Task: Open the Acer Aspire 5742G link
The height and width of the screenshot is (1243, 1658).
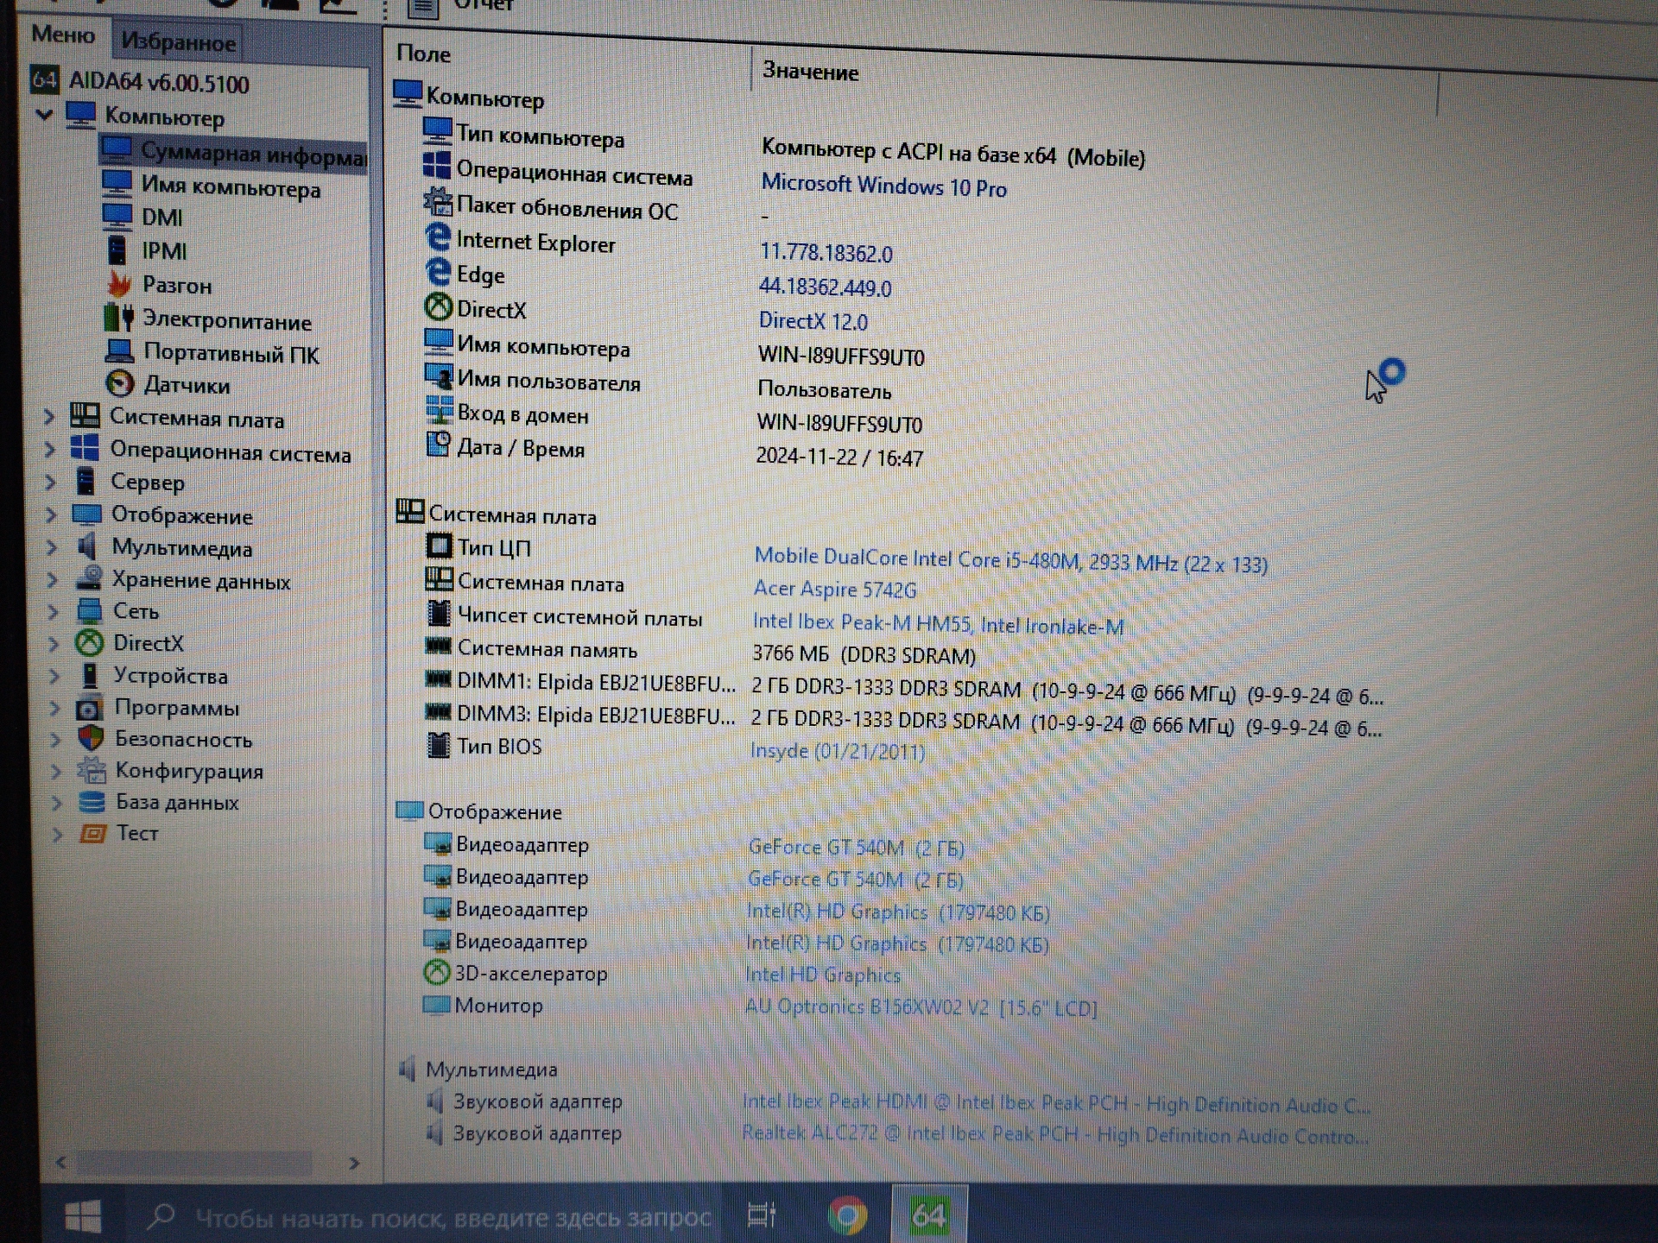Action: point(834,589)
